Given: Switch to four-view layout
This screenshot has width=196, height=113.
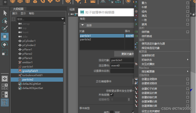Looking at the screenshot, I should [5, 87].
